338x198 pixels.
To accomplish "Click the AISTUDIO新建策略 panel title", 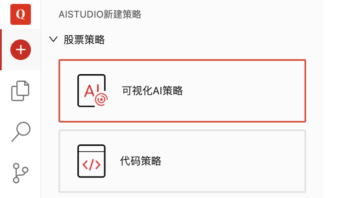I will click(x=100, y=15).
